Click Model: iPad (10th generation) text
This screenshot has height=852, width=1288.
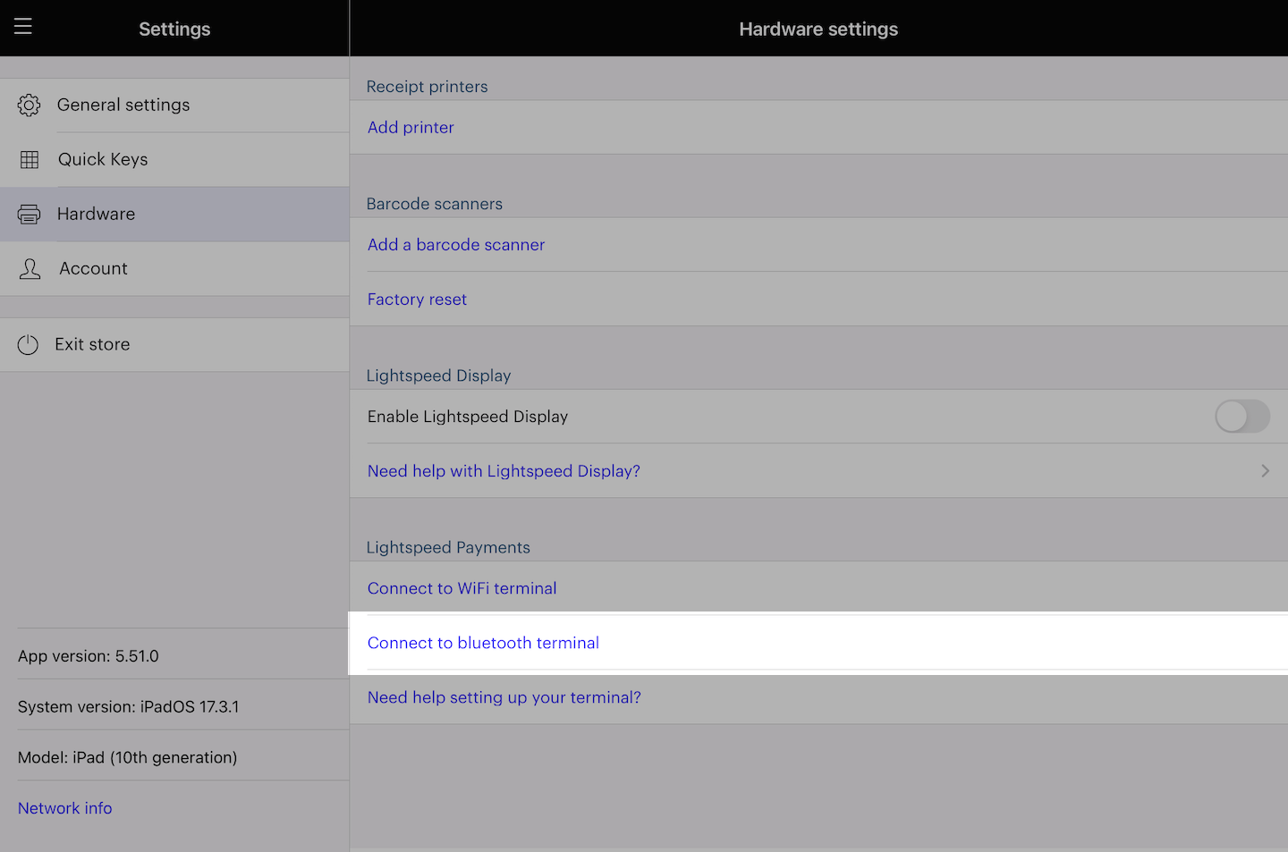[128, 758]
